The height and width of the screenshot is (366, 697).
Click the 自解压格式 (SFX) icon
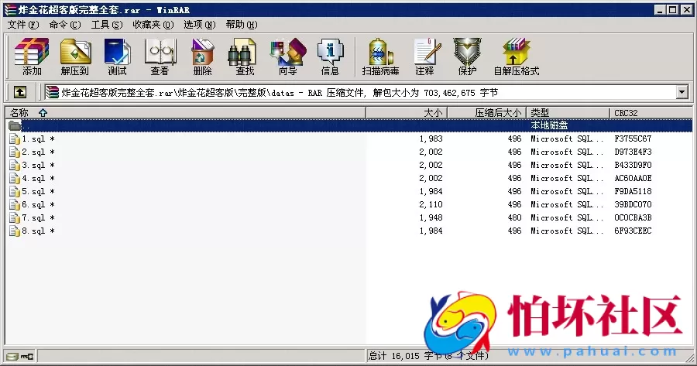pyautogui.click(x=517, y=56)
